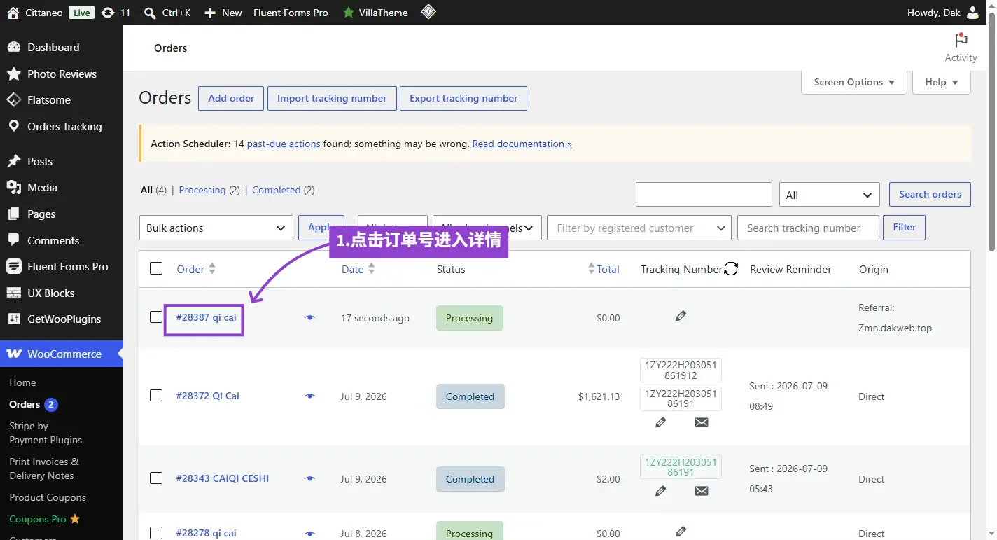The width and height of the screenshot is (997, 540).
Task: Open the Activity flag icon
Action: [961, 41]
